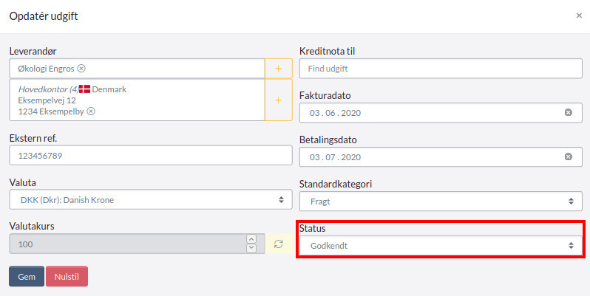Focus the Ekstern ref. input field
Viewport: 590px width, 296px height.
pos(151,155)
